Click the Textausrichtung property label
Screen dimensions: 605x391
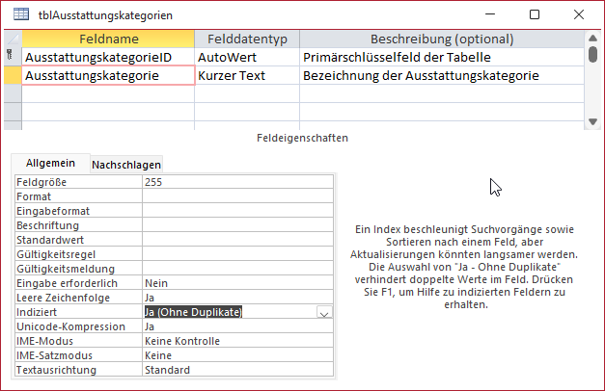point(79,370)
